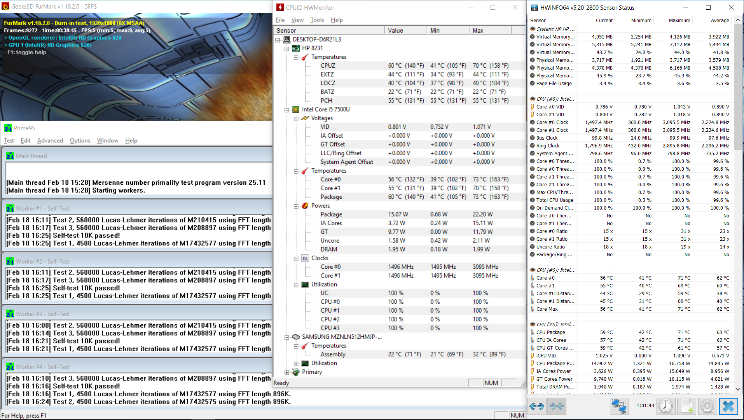
Task: Click HWMonitor Value column header
Action: [405, 30]
